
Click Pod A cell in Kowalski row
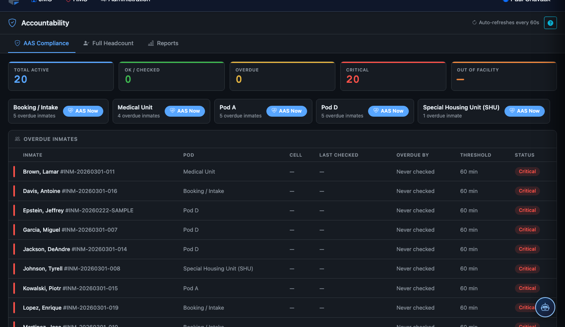point(191,288)
